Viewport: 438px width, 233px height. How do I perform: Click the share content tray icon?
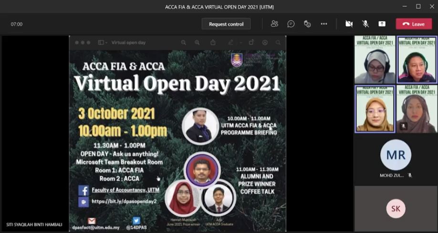point(382,24)
